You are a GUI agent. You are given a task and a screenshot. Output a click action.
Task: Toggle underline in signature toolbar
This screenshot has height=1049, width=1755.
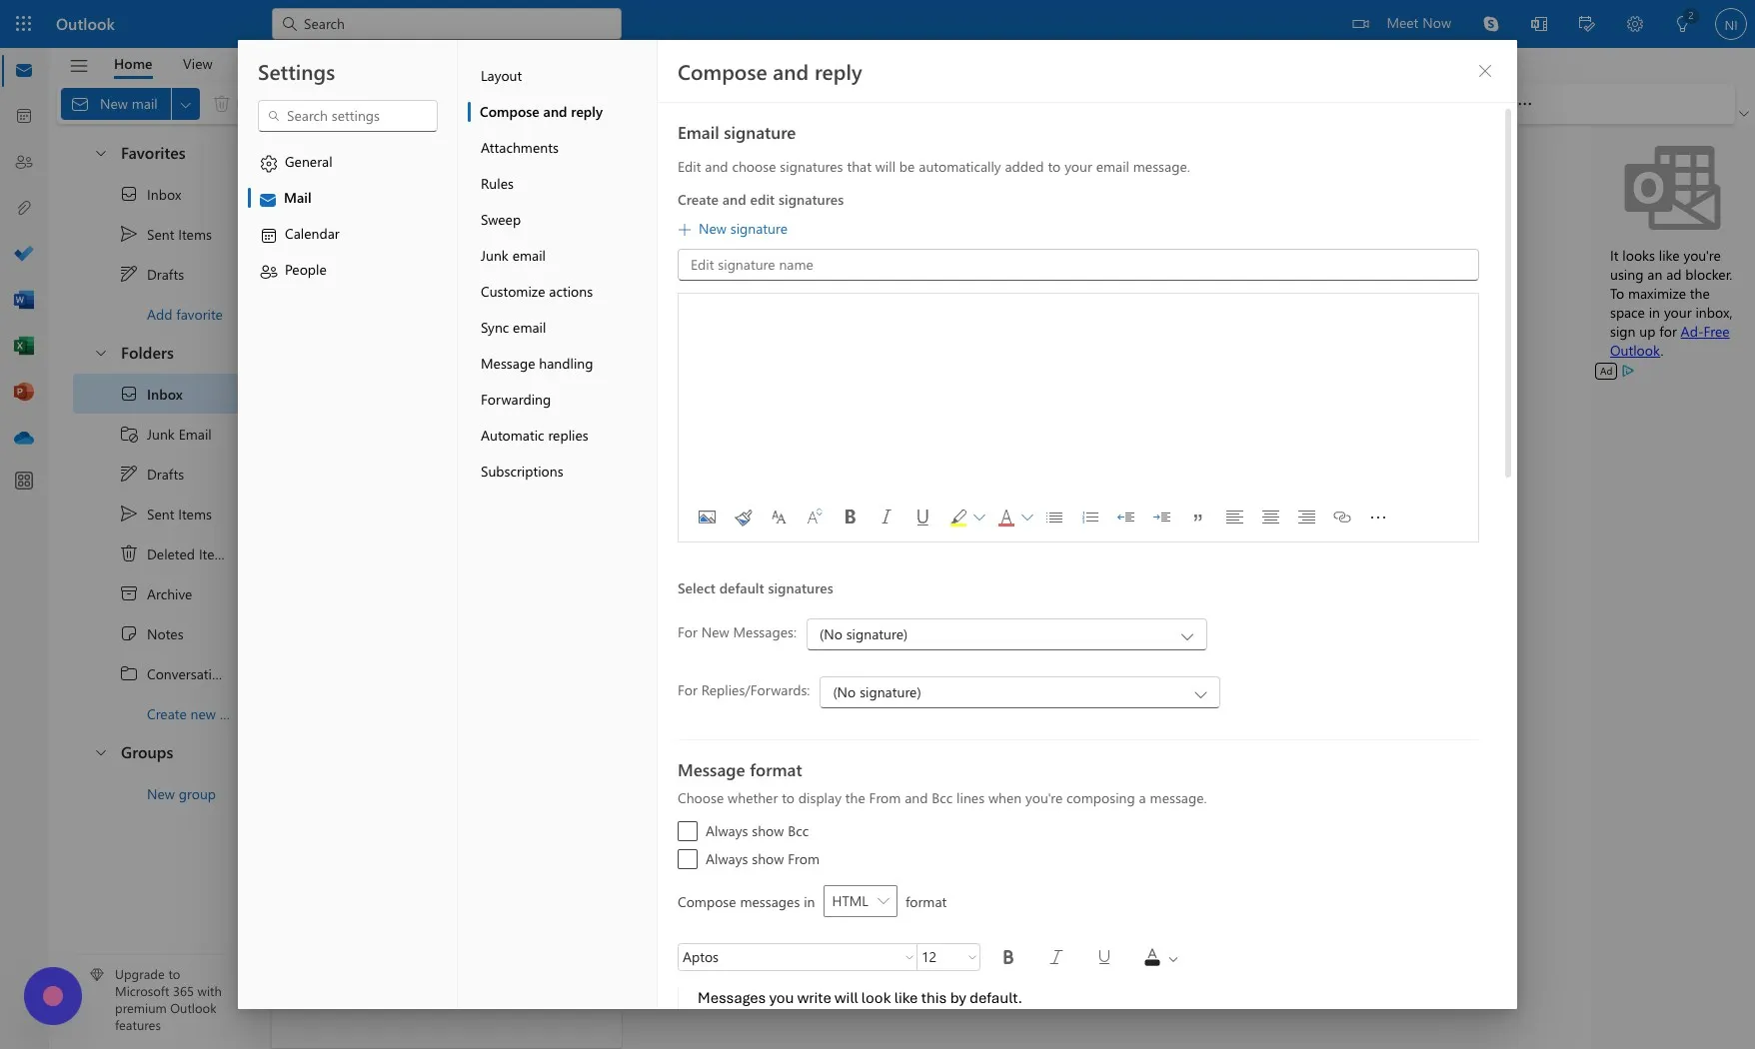pos(922,518)
